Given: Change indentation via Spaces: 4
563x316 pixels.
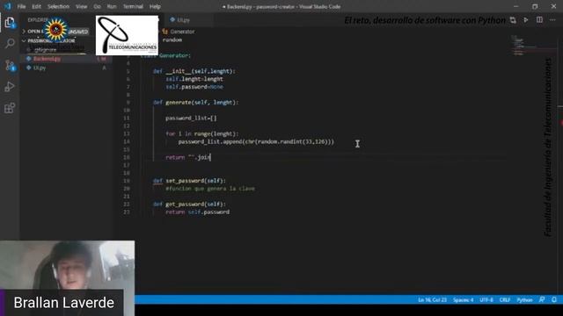Looking at the screenshot, I should [x=463, y=299].
